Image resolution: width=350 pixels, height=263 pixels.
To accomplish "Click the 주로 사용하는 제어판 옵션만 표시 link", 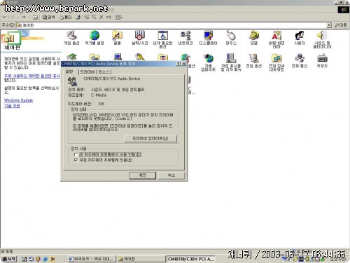I will (x=32, y=76).
